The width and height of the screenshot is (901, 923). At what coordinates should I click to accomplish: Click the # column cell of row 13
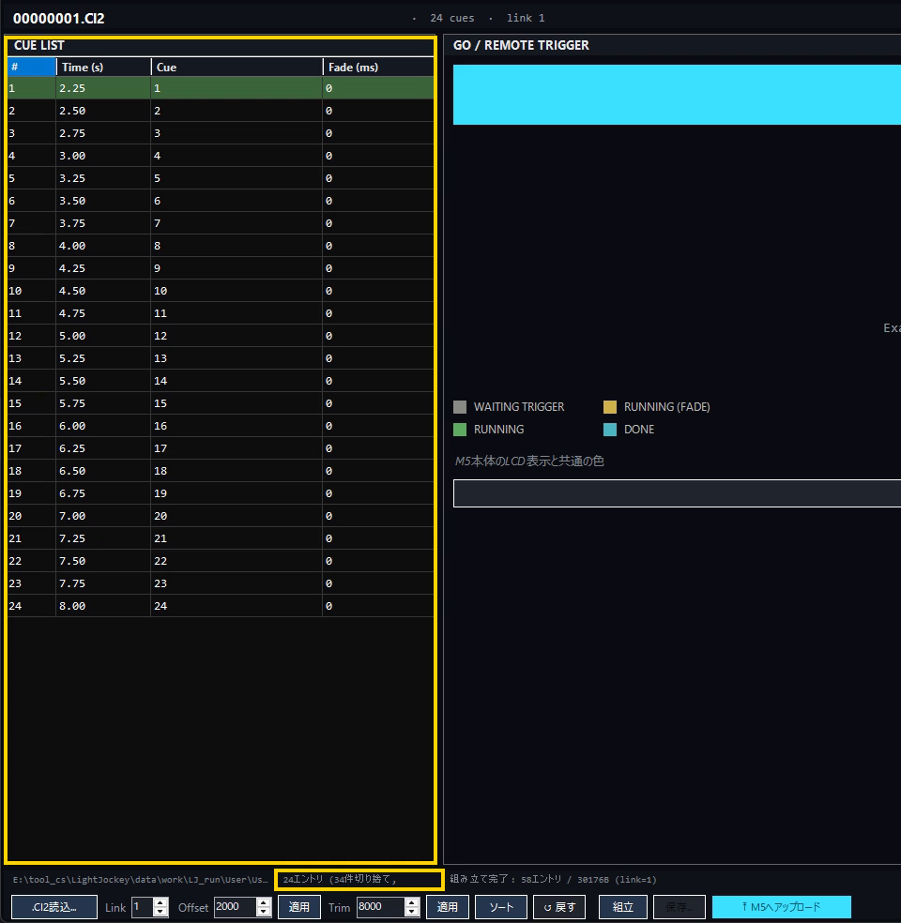click(x=32, y=358)
